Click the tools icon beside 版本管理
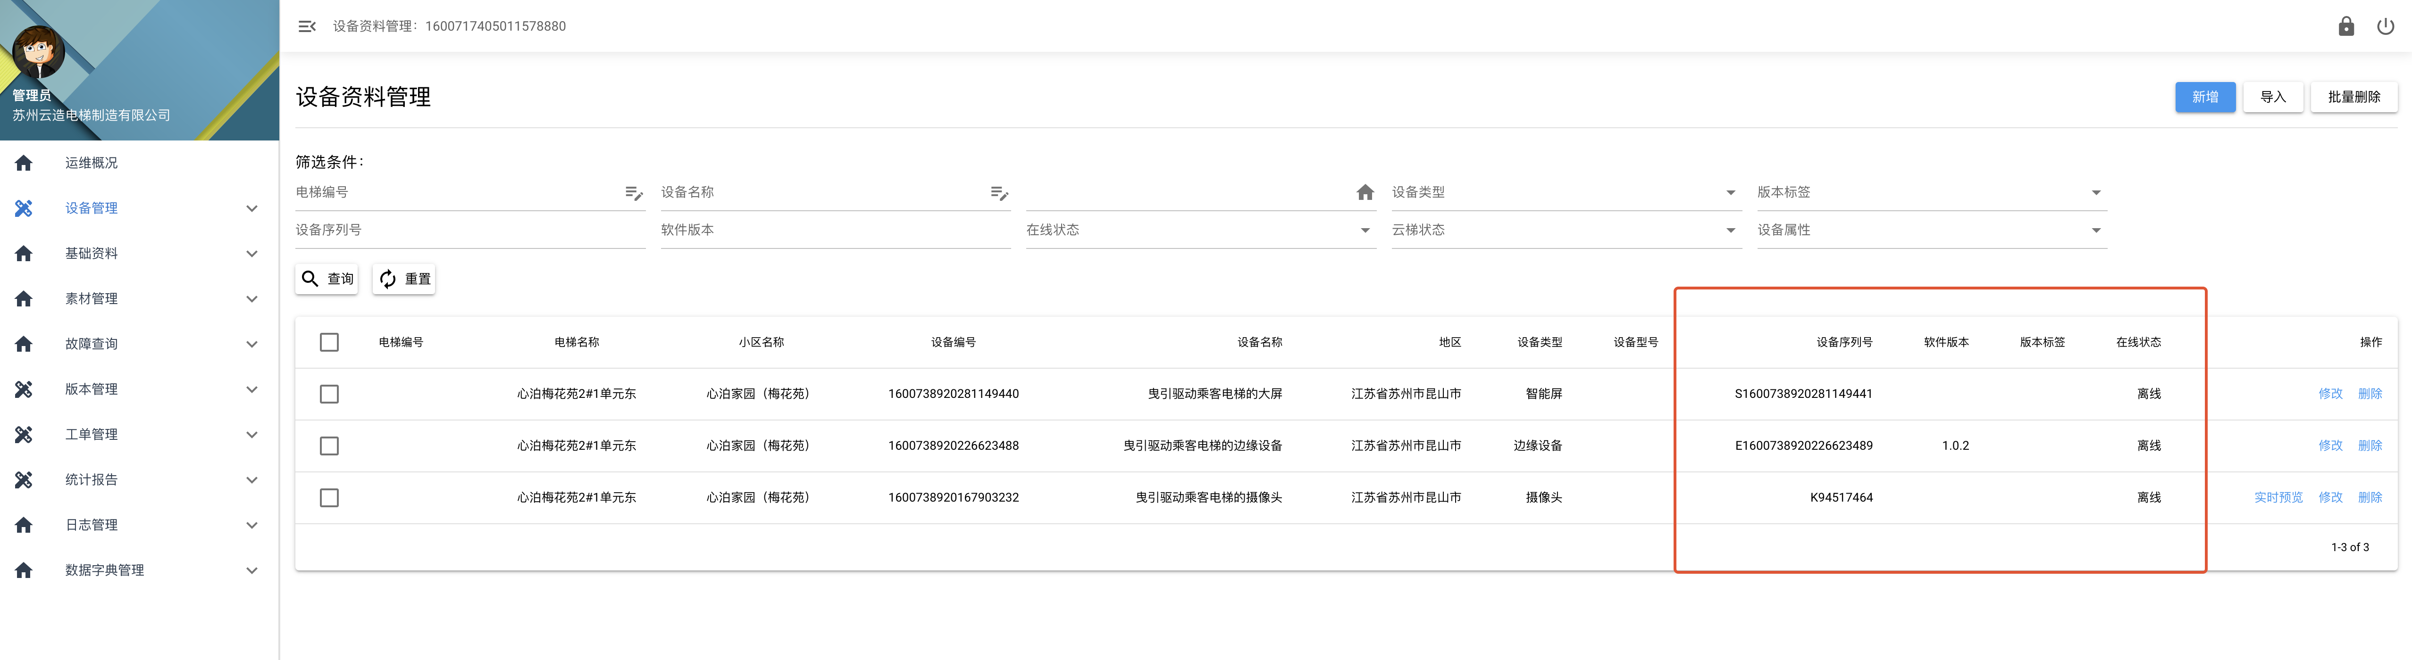The height and width of the screenshot is (660, 2412). [x=25, y=389]
